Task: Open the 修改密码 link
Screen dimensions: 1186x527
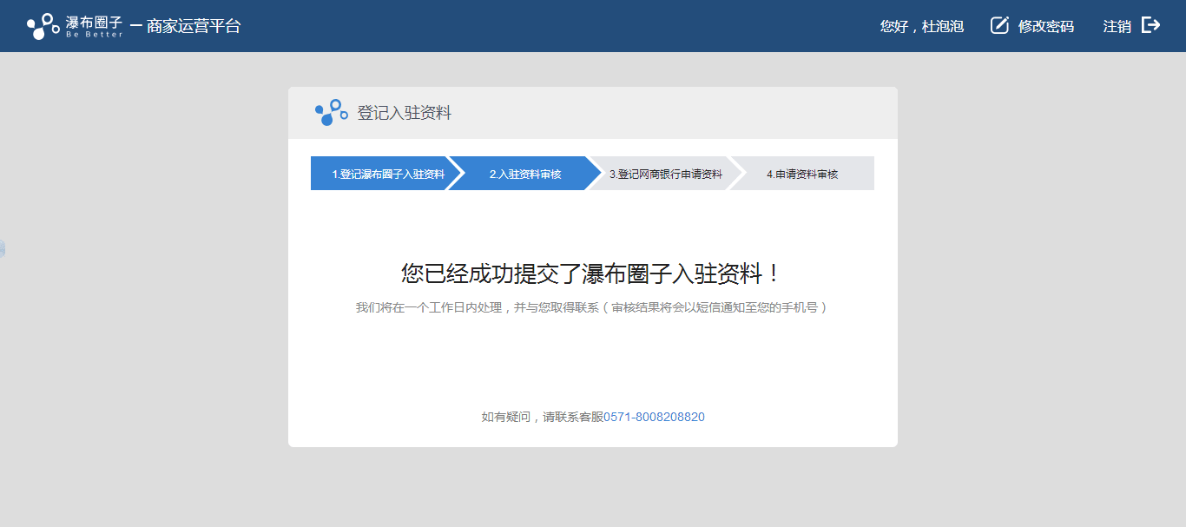Action: (1046, 26)
